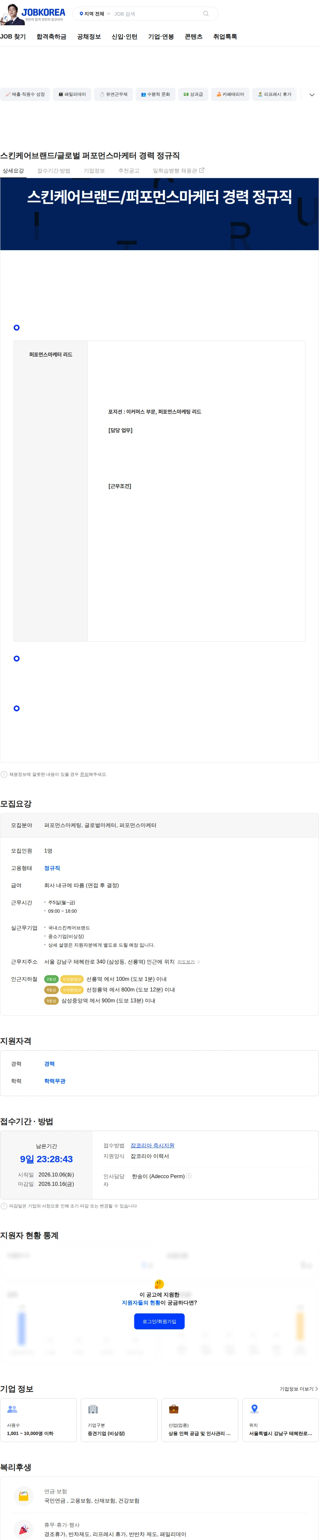Image resolution: width=319 pixels, height=1540 pixels.
Task: Select the 성과금 tag chip
Action: tap(193, 94)
